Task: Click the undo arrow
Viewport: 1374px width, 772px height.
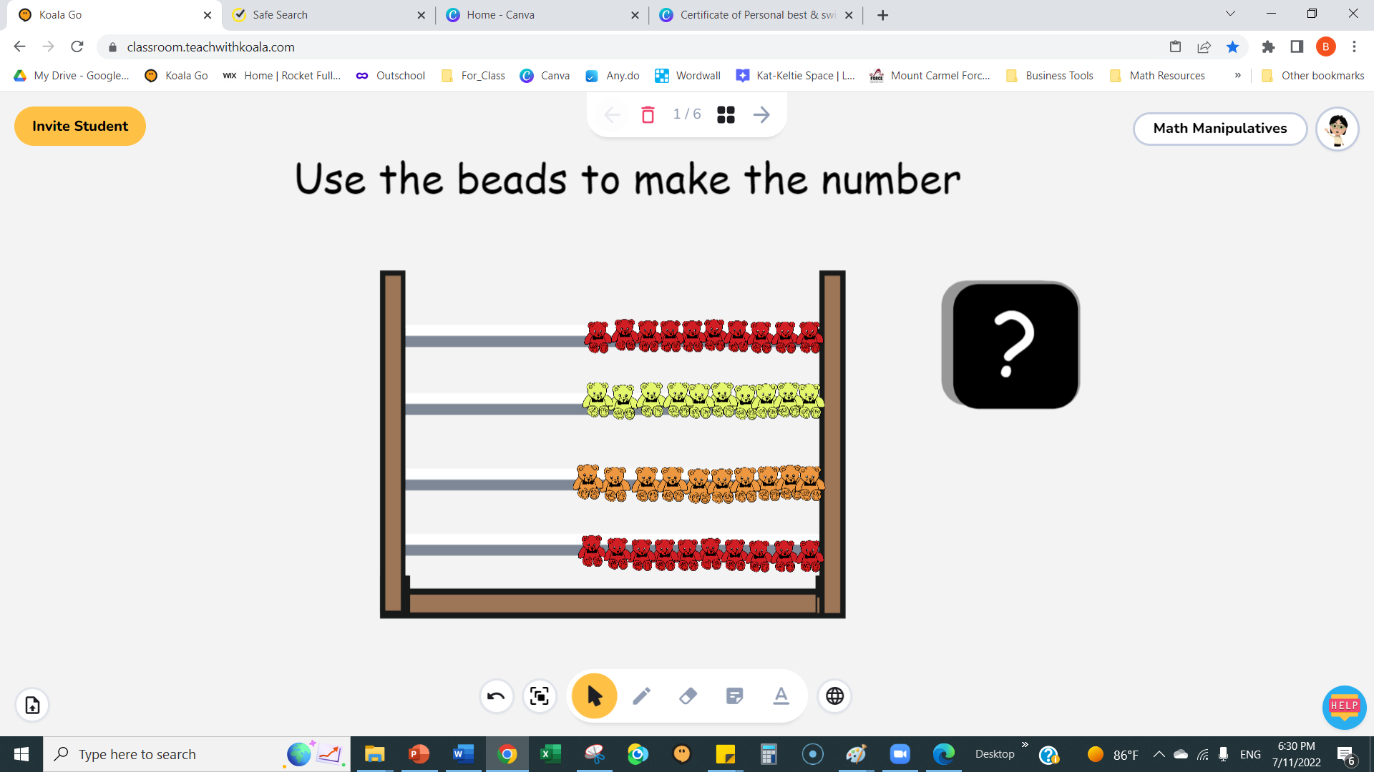Action: click(496, 696)
